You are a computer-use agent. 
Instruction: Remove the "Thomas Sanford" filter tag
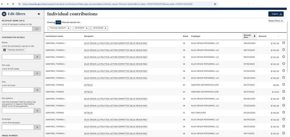click(68, 28)
